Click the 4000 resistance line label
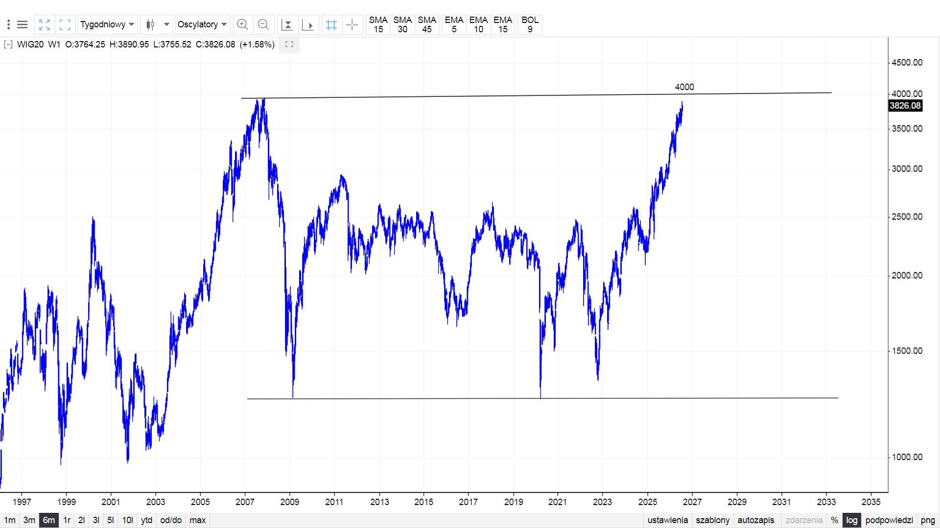 tap(684, 87)
